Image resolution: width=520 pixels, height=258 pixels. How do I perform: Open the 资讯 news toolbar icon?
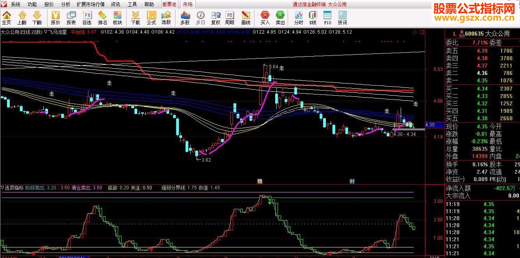tap(343, 18)
